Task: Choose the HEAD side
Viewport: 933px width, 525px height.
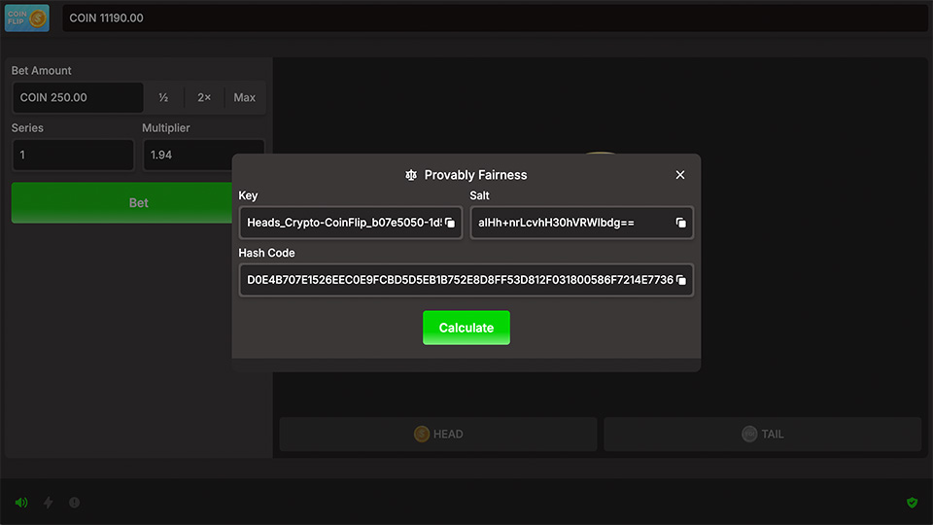Action: pos(438,434)
